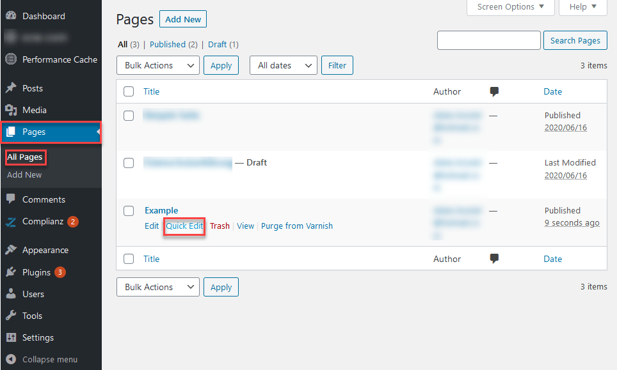Open the top Bulk Actions dropdown
The width and height of the screenshot is (617, 370).
(x=158, y=65)
